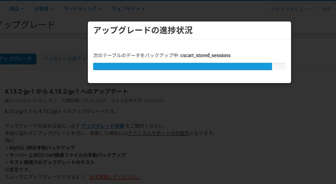The height and width of the screenshot is (184, 336).
Task: Open the アップグレード手順 link
Action: pos(103,126)
